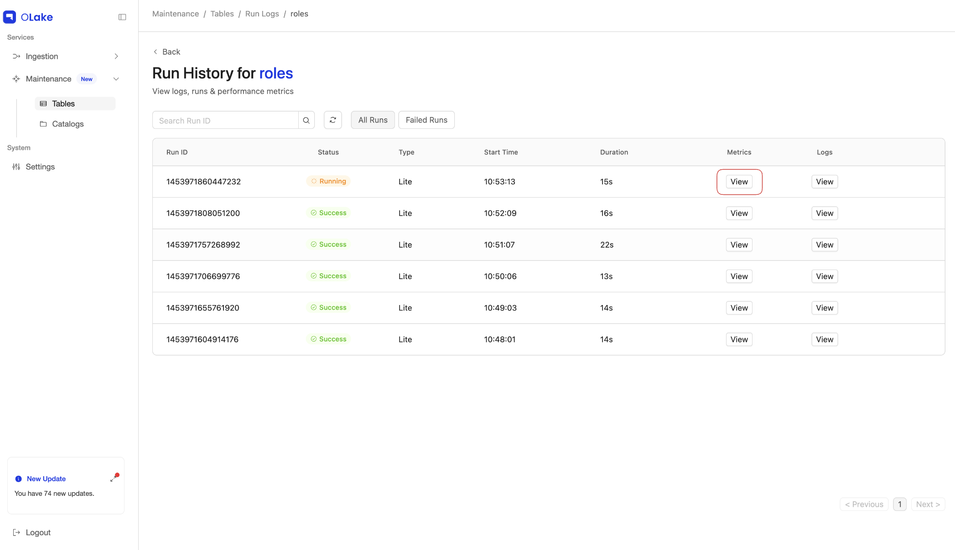This screenshot has width=955, height=550.
Task: Collapse the sidebar panel
Action: [122, 17]
